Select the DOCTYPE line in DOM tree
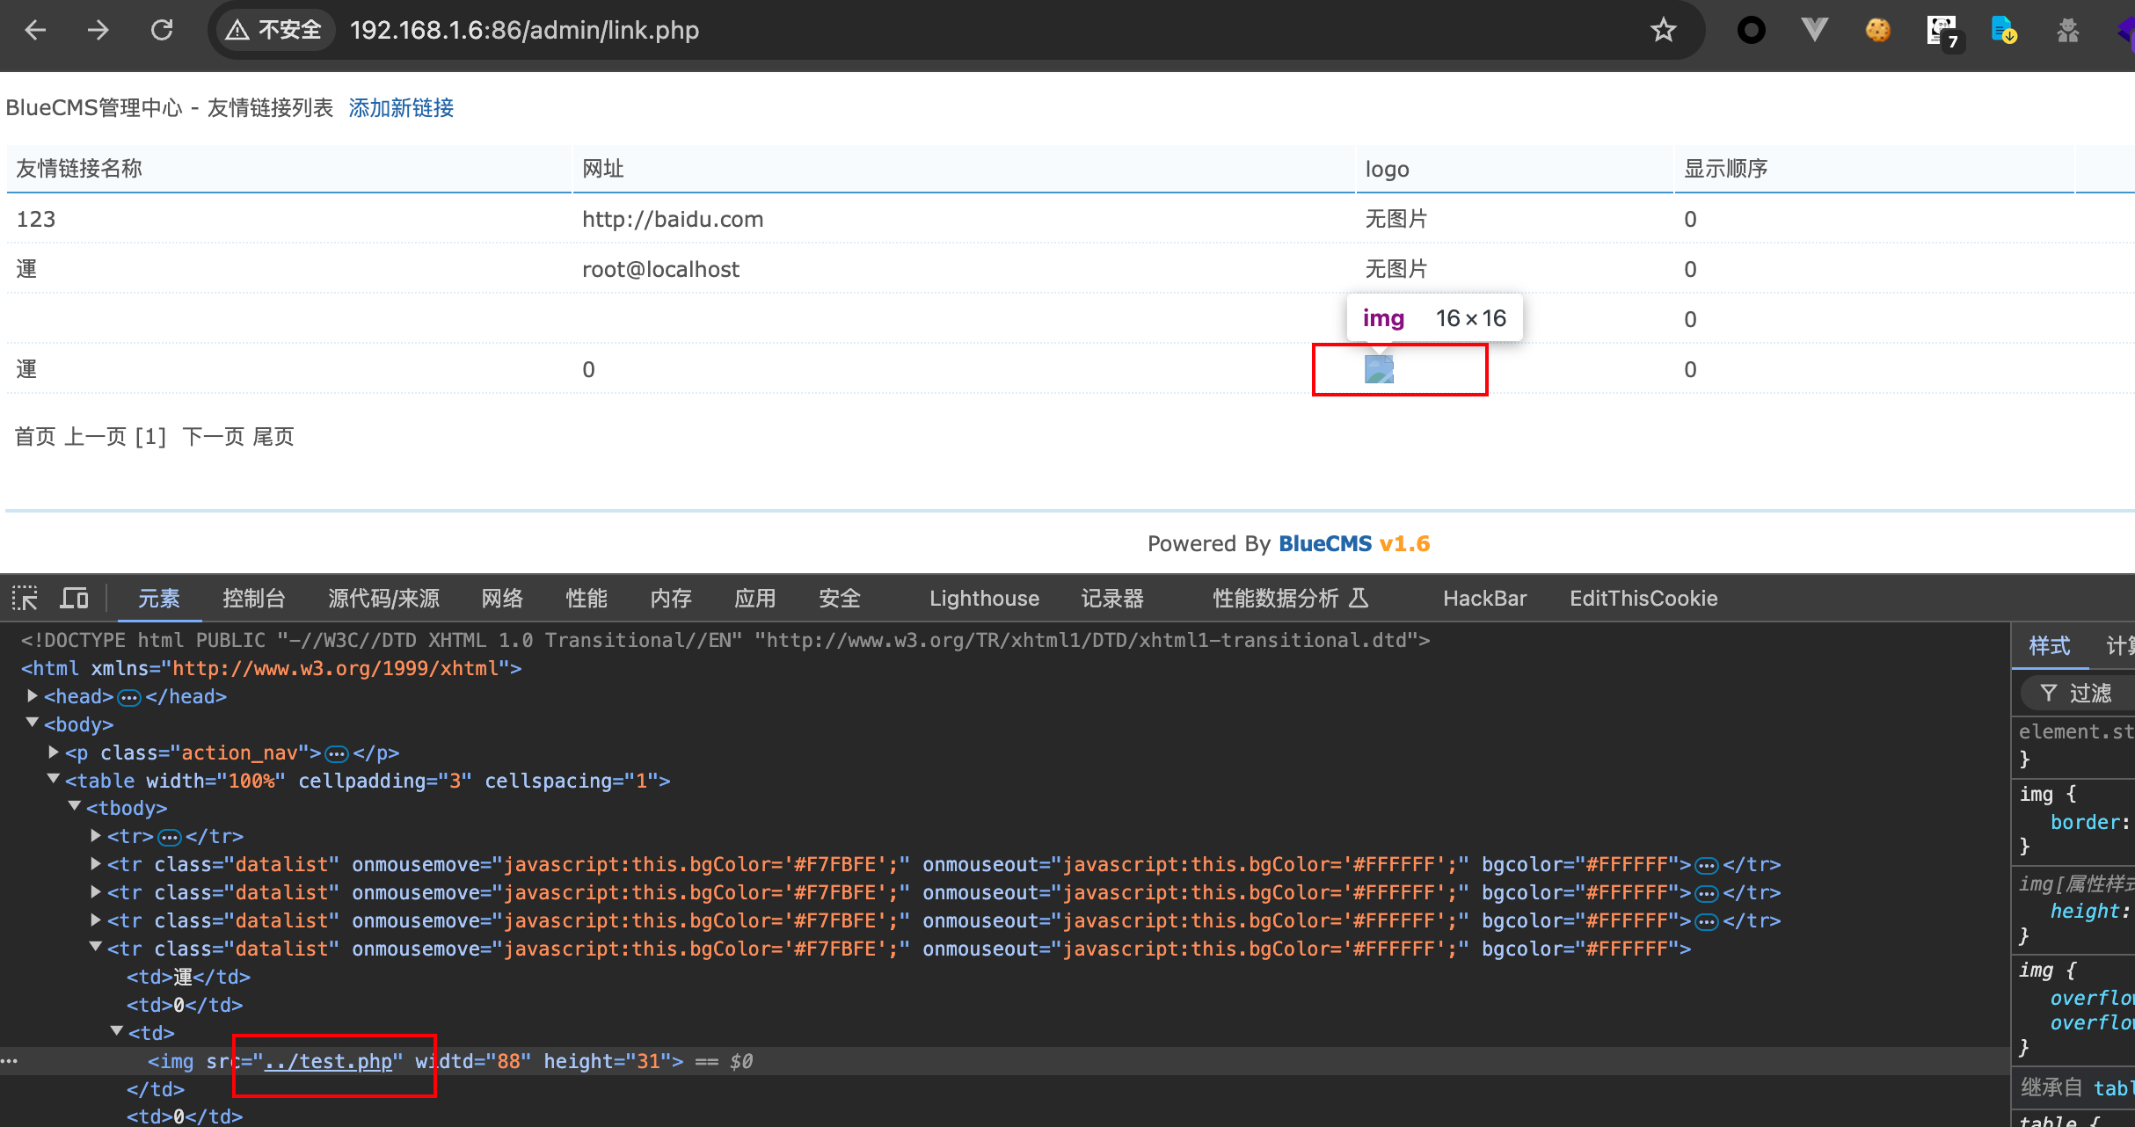Viewport: 2135px width, 1127px height. click(x=725, y=640)
